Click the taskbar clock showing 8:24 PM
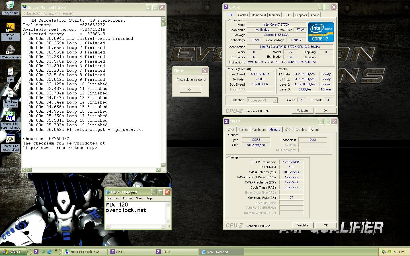The width and height of the screenshot is (410, 256). pyautogui.click(x=399, y=252)
